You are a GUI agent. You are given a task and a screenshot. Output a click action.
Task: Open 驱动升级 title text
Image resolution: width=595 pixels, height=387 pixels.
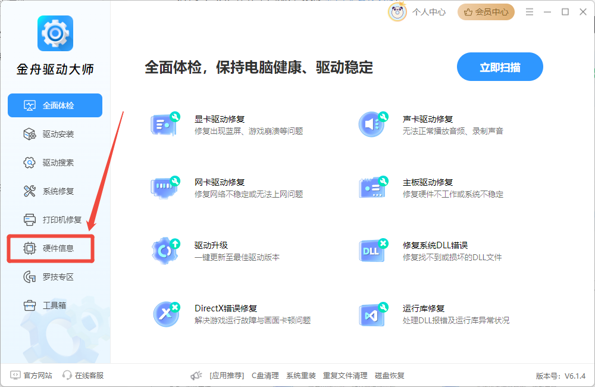pyautogui.click(x=211, y=245)
